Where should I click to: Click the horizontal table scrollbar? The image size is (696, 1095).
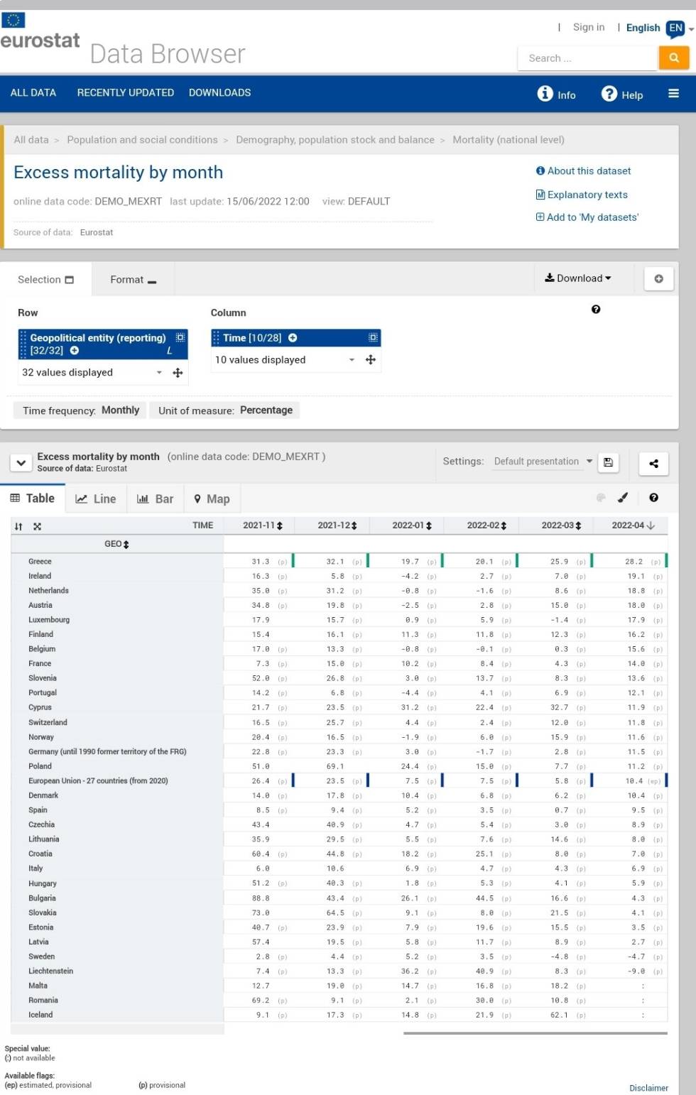click(x=535, y=1033)
